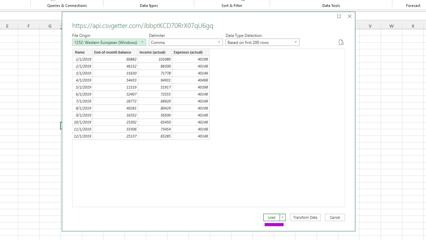This screenshot has width=426, height=240.
Task: Cancel the CSV import
Action: pos(335,217)
